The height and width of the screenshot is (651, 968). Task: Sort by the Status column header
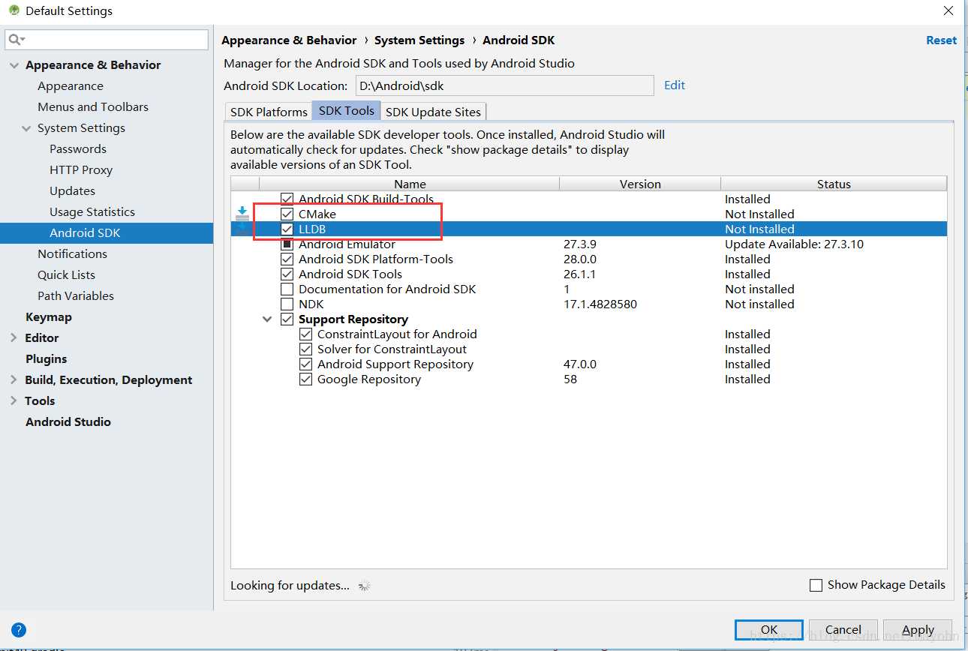coord(834,184)
